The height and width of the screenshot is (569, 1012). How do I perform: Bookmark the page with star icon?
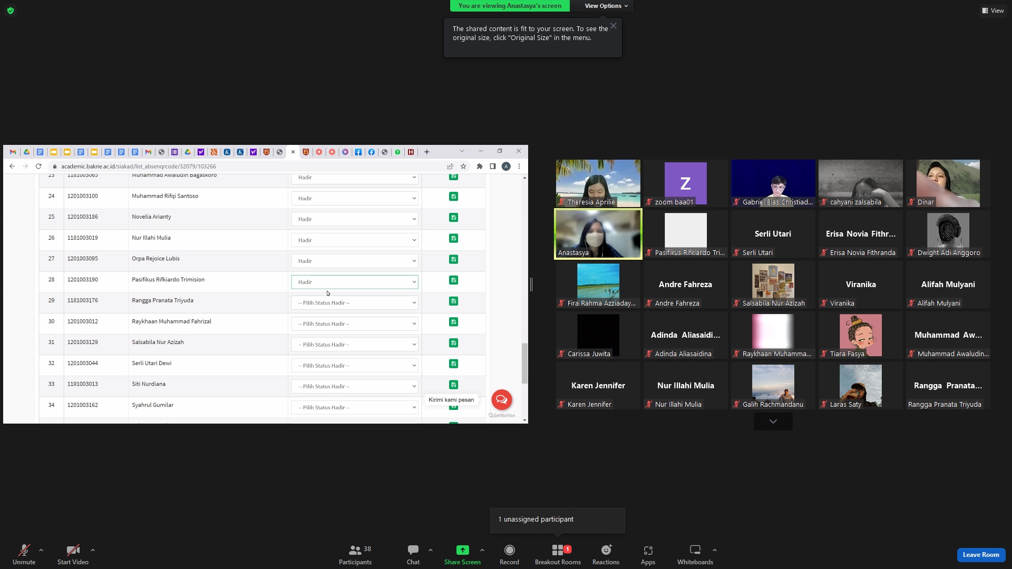pyautogui.click(x=463, y=166)
